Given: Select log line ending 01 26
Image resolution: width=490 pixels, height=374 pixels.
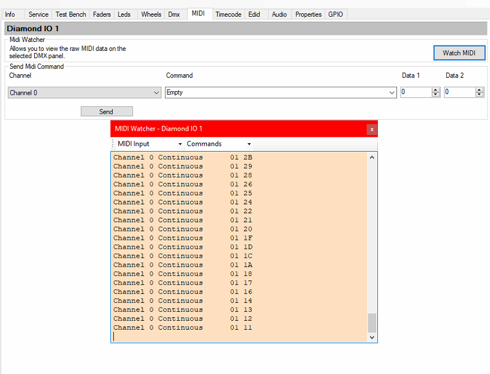Looking at the screenshot, I should 183,184.
